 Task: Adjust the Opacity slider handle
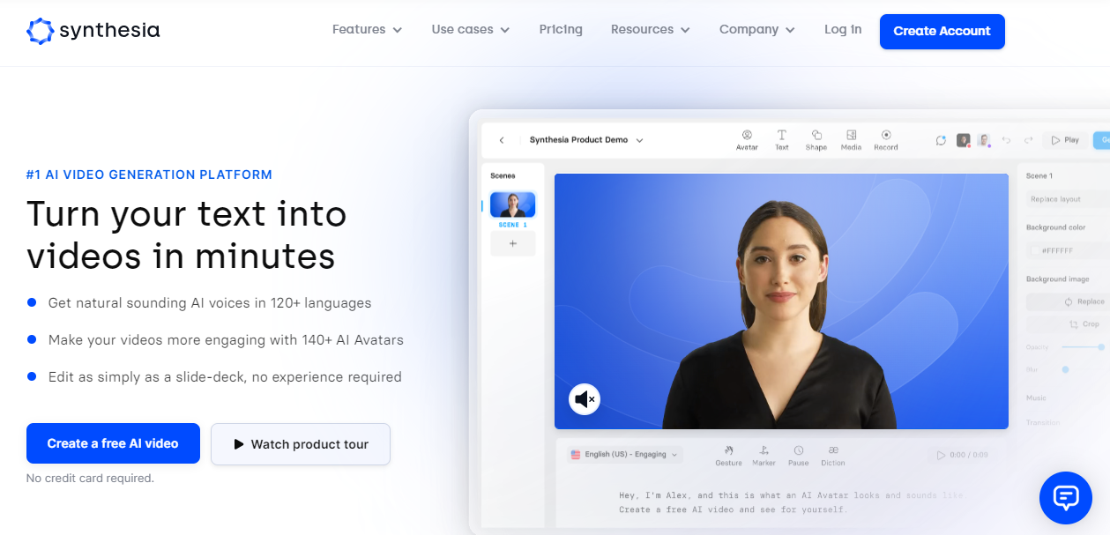tap(1100, 347)
